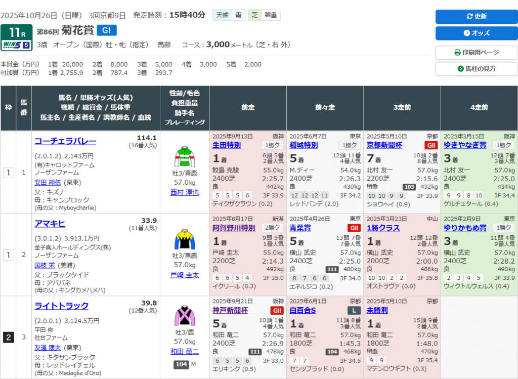The image size is (518, 379).
Task: Click the pink-black jockey silks for ライトトラック
Action: 185,316
